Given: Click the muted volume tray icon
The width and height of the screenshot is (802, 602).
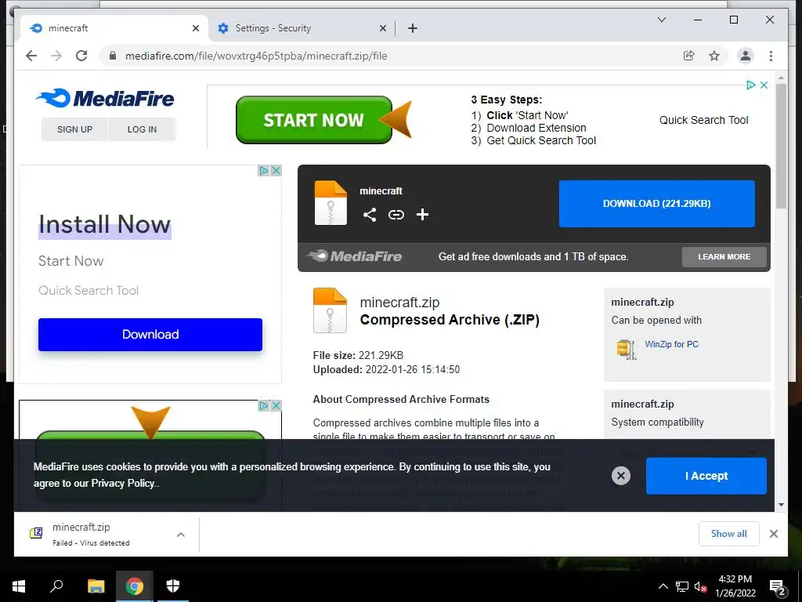Looking at the screenshot, I should (x=700, y=586).
